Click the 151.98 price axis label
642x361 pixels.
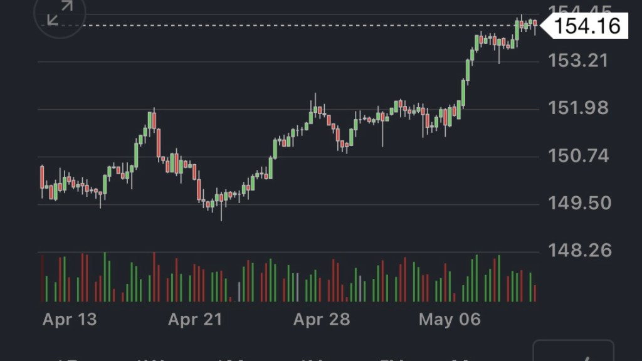click(x=578, y=108)
